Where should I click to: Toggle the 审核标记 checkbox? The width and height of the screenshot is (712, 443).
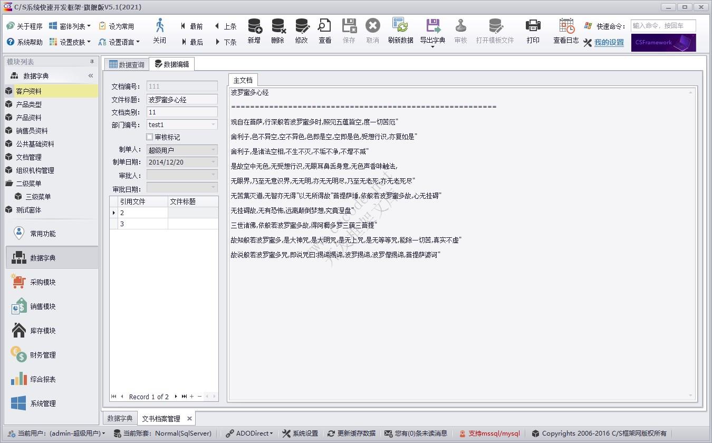coord(150,137)
